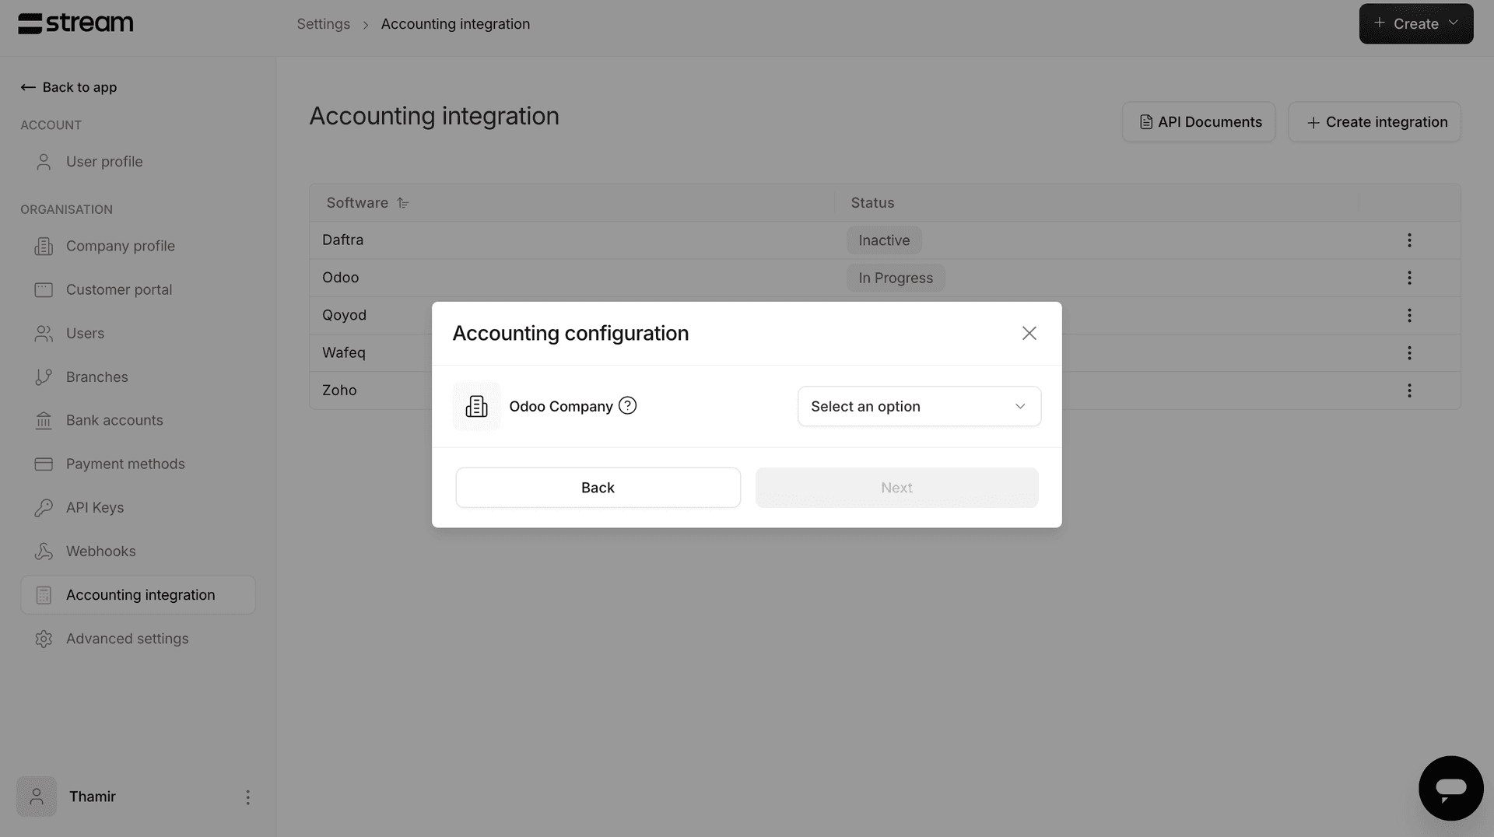The width and height of the screenshot is (1494, 837).
Task: Click the User profile person icon
Action: coord(44,162)
